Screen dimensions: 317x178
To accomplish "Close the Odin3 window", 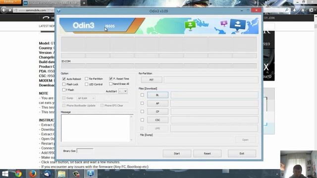I will [x=257, y=10].
